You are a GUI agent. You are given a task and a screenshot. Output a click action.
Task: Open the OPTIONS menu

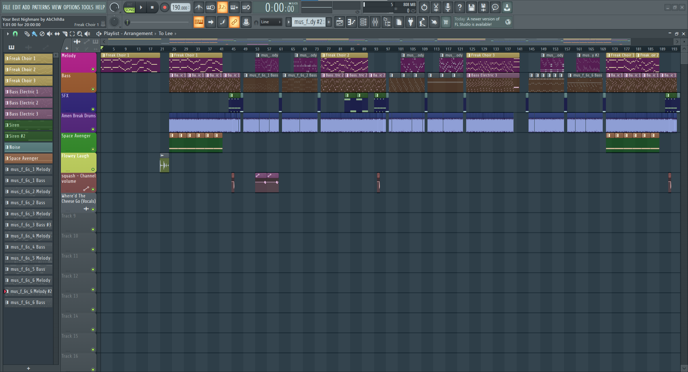(71, 7)
